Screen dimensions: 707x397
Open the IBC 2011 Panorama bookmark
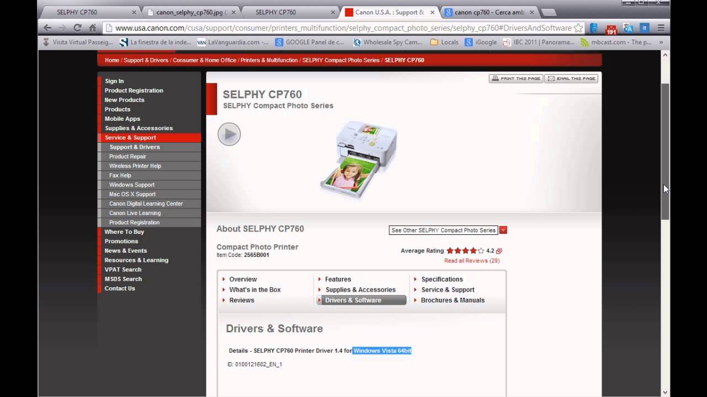pos(539,42)
